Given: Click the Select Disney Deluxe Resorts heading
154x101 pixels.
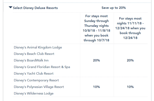Looking at the screenshot, I should coord(35,8).
